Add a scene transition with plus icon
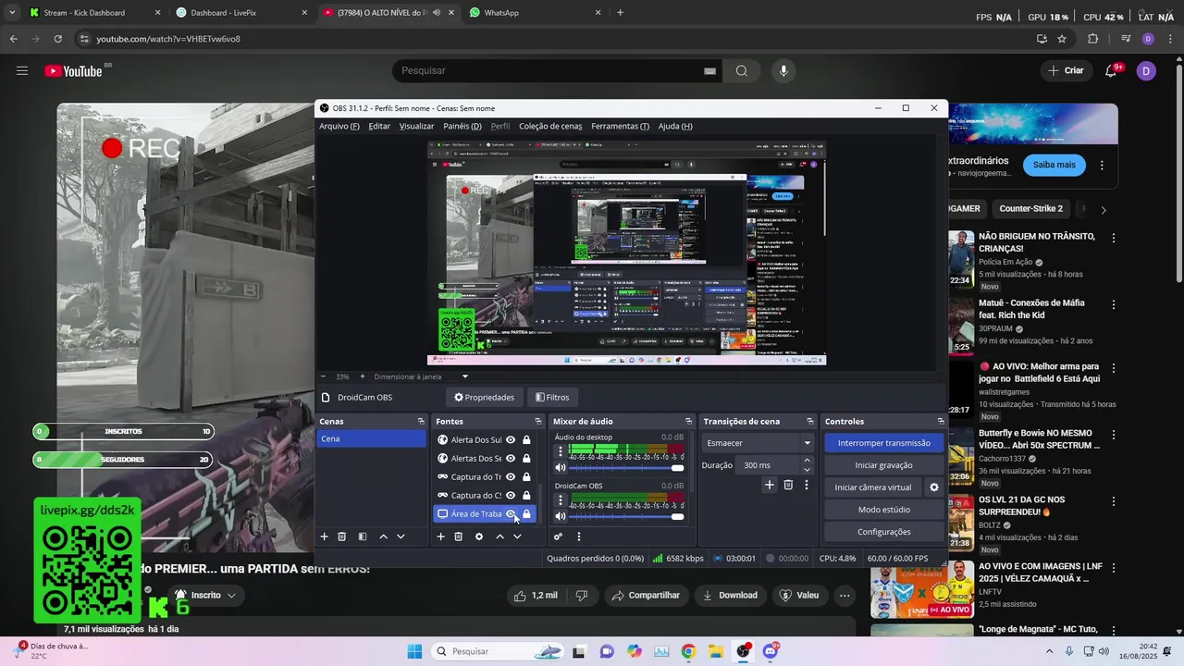 point(769,485)
